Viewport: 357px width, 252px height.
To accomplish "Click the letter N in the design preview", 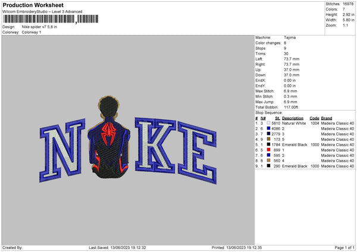I will pos(62,150).
